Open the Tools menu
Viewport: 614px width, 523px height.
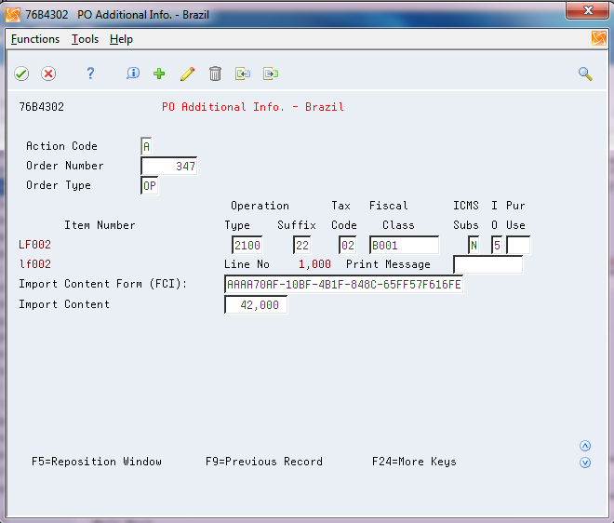pyautogui.click(x=85, y=39)
